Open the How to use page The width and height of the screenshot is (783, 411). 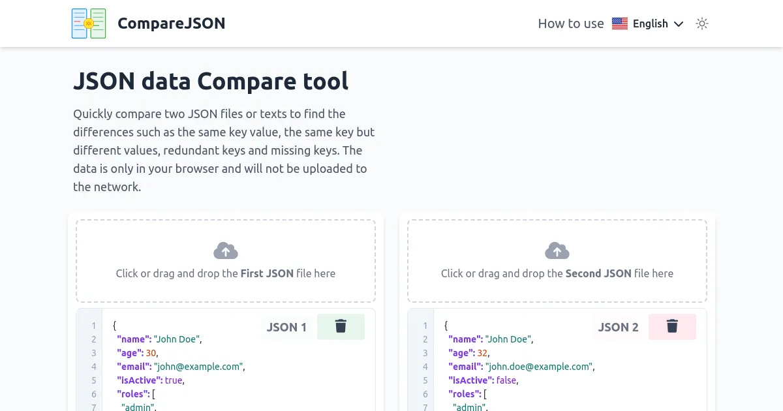(x=571, y=23)
